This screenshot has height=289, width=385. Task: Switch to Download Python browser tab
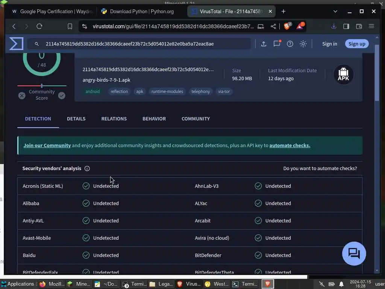tap(141, 12)
